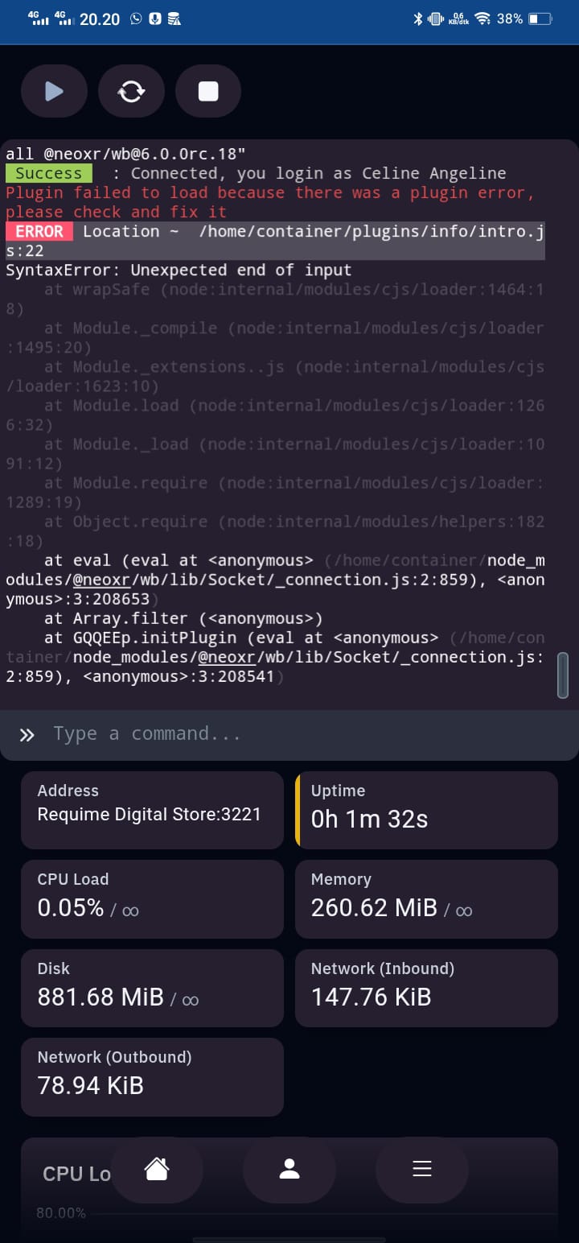This screenshot has height=1243, width=579.
Task: Select the Uptime stat card
Action: [x=426, y=810]
